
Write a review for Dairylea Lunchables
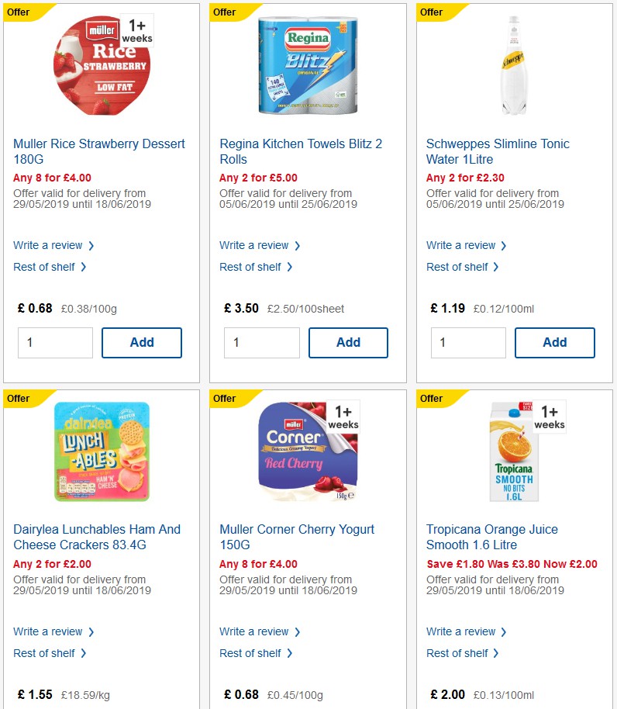click(x=49, y=631)
